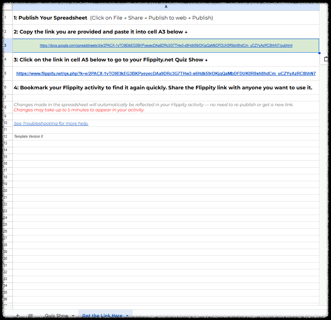The image size is (331, 320).
Task: Select row header 5
Action: point(8,73)
